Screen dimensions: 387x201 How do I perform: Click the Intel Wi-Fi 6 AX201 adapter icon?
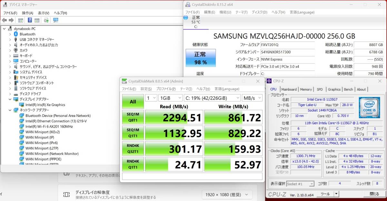coord(22,127)
